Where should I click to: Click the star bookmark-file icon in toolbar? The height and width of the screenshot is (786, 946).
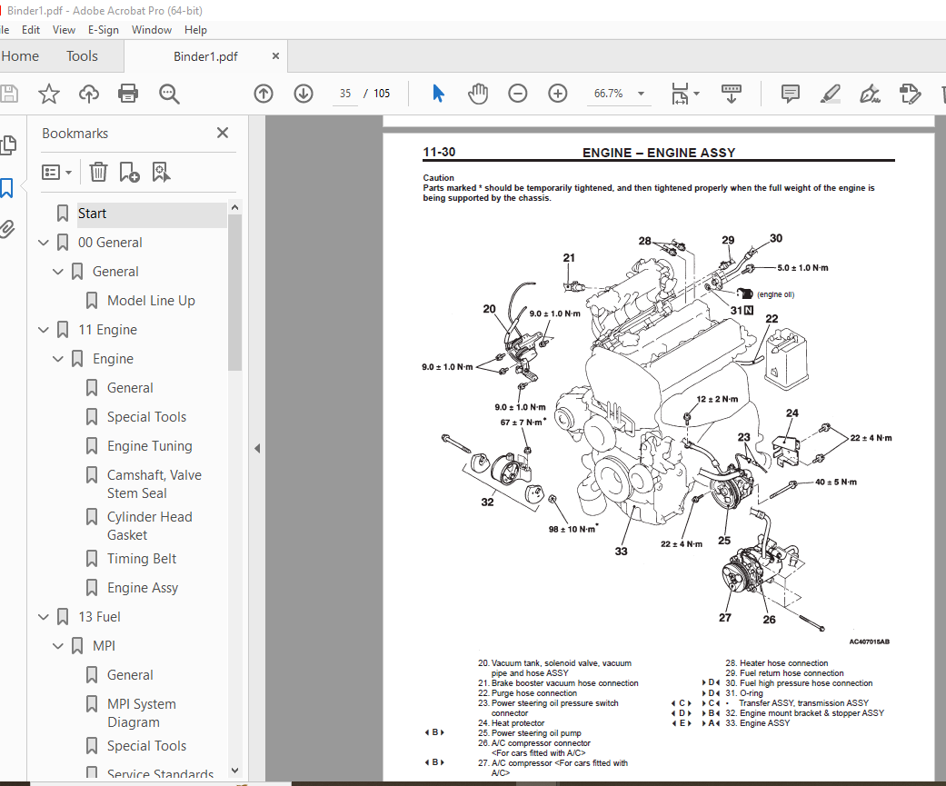click(x=49, y=94)
